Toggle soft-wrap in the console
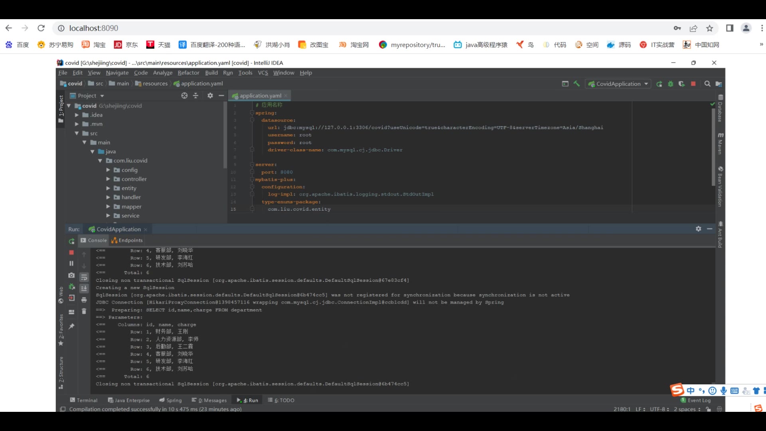Screen dimensions: 766x431 pyautogui.click(x=84, y=277)
